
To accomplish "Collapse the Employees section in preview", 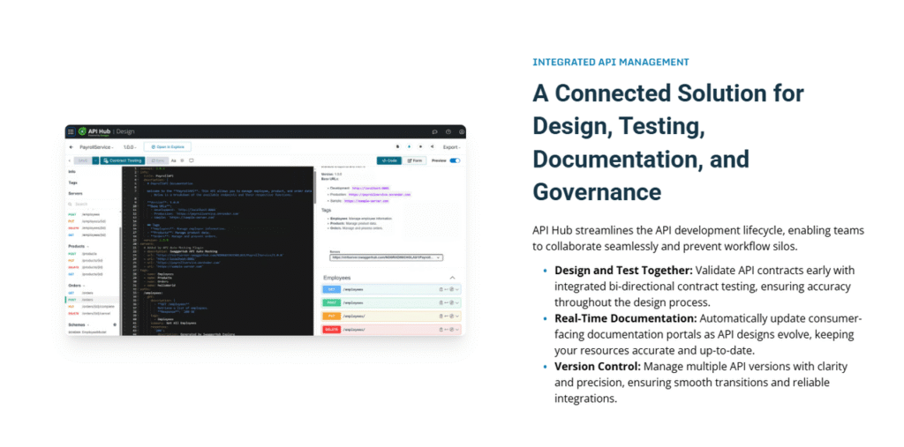I will click(x=453, y=277).
